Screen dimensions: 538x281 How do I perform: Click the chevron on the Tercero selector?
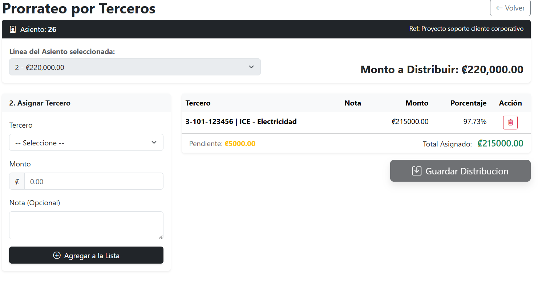[x=154, y=142]
